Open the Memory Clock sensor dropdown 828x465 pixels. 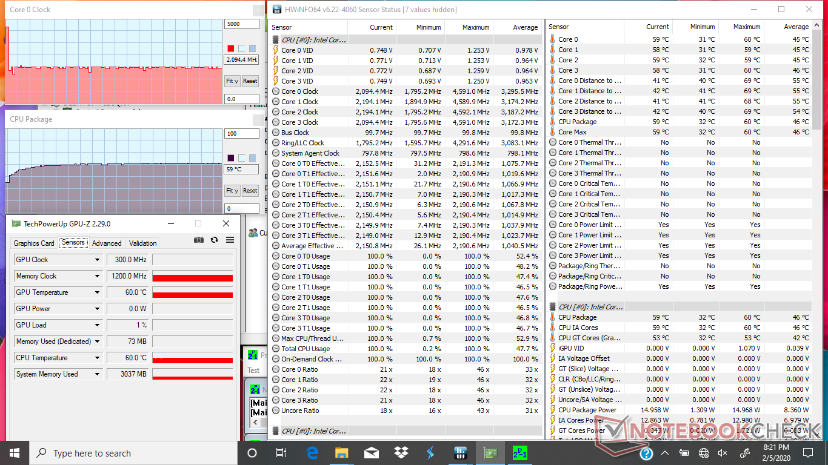97,276
